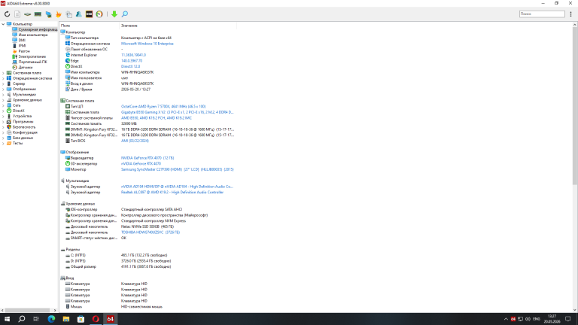The height and width of the screenshot is (325, 578).
Task: Select Устройства in the tree
Action: click(22, 116)
